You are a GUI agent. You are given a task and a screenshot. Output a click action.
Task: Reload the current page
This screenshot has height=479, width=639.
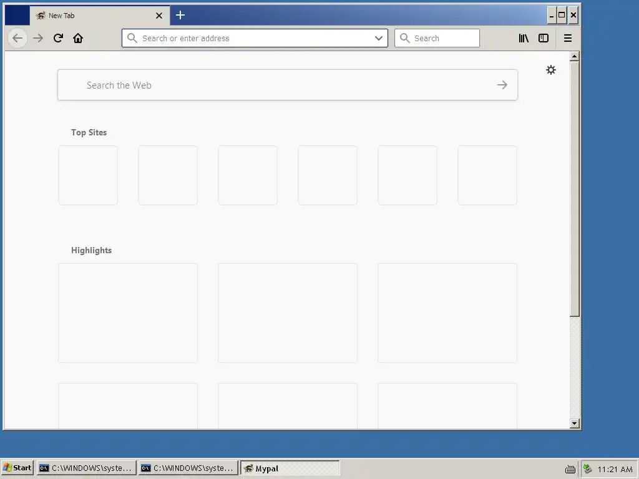(58, 38)
